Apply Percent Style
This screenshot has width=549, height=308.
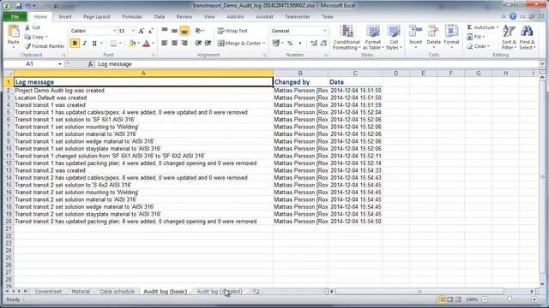point(290,44)
